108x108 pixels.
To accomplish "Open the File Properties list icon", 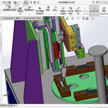I will (x=35, y=2).
